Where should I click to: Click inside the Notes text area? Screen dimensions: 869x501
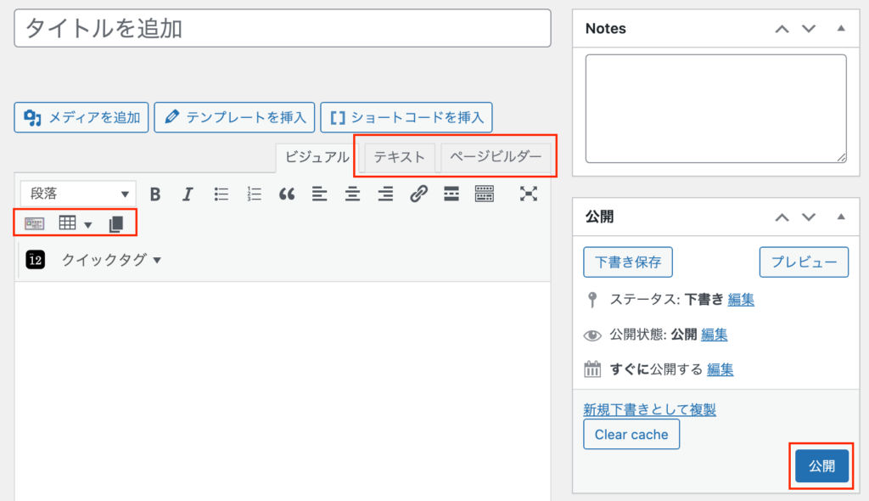point(716,109)
